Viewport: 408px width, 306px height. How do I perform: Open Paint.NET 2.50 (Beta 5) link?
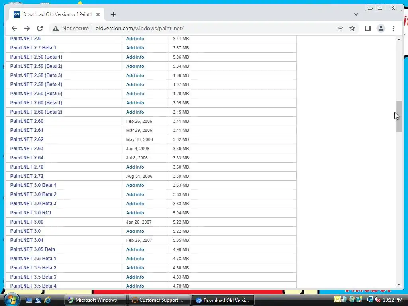pyautogui.click(x=36, y=93)
